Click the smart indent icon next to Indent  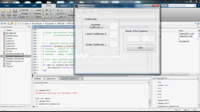[43, 17]
